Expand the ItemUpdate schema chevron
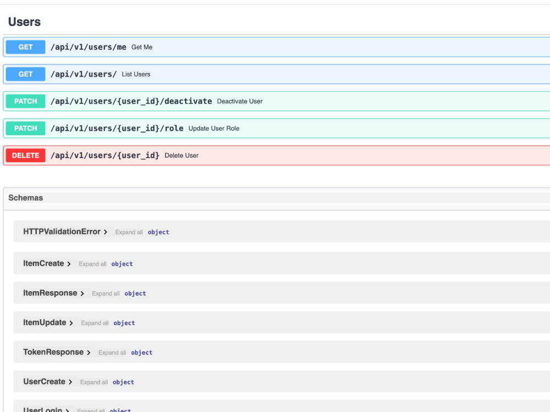The width and height of the screenshot is (550, 412). click(71, 322)
